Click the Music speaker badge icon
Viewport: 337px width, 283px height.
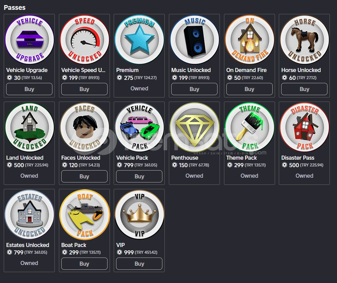pyautogui.click(x=194, y=40)
